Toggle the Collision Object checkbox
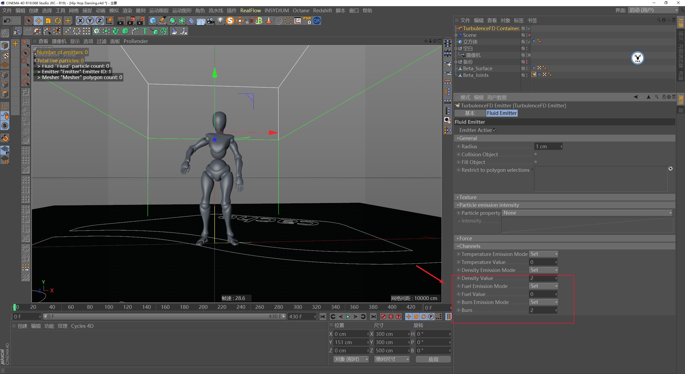This screenshot has width=685, height=374. point(536,154)
